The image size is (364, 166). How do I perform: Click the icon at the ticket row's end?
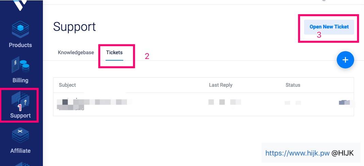tap(344, 102)
